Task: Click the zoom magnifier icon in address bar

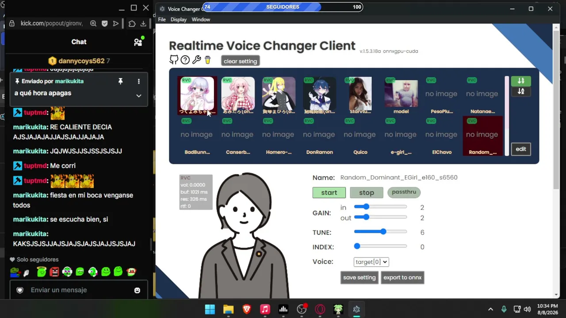Action: (93, 24)
